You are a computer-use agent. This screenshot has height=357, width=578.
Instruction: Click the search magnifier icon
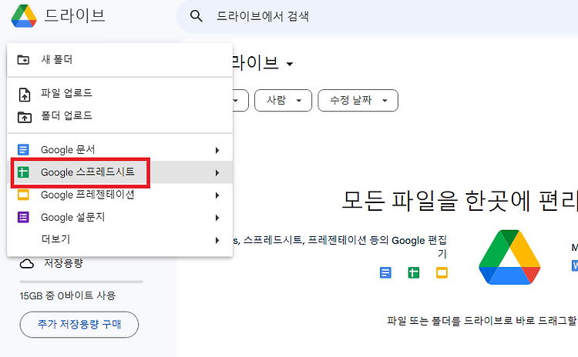(196, 16)
